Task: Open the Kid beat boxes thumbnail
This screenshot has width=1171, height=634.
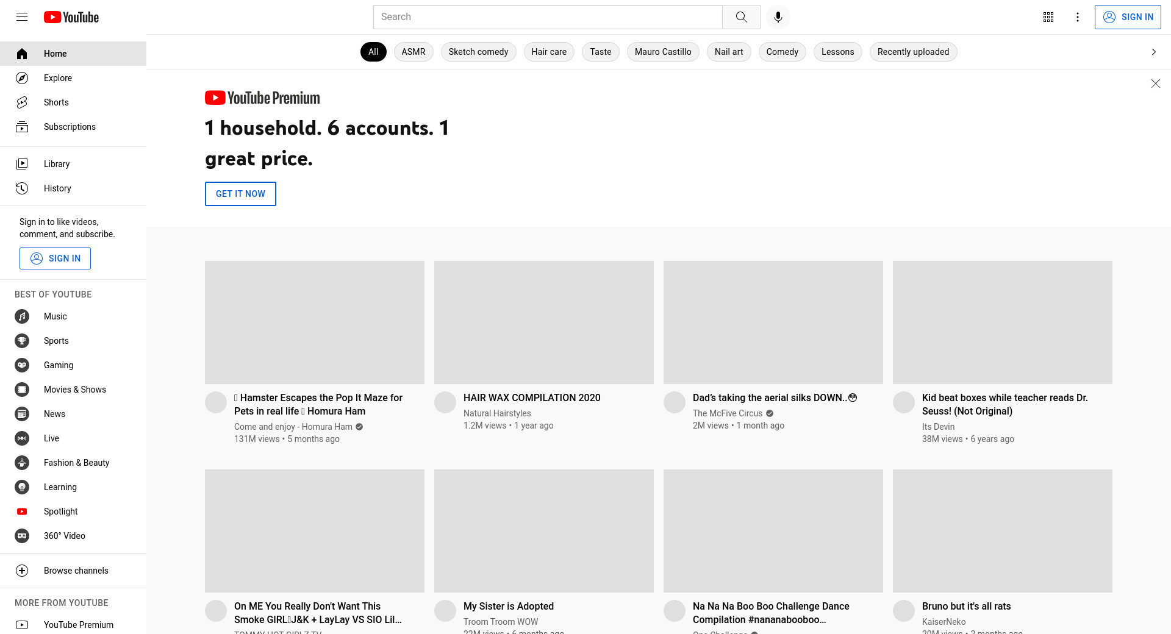Action: 1003,322
